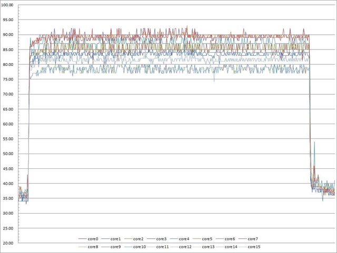This screenshot has height=253, width=337.
Task: Select the core9 legend item
Action: click(x=116, y=246)
